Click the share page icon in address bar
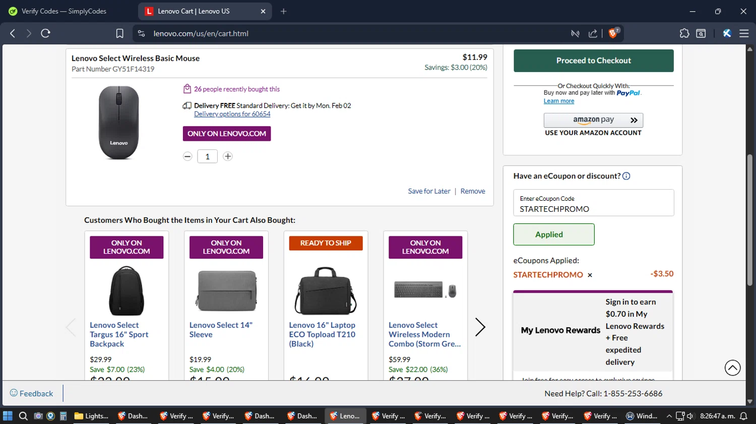The width and height of the screenshot is (756, 424). pyautogui.click(x=593, y=33)
